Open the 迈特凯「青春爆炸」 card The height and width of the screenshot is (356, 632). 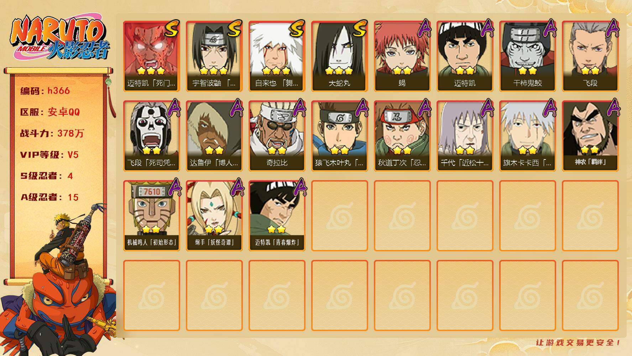point(277,216)
